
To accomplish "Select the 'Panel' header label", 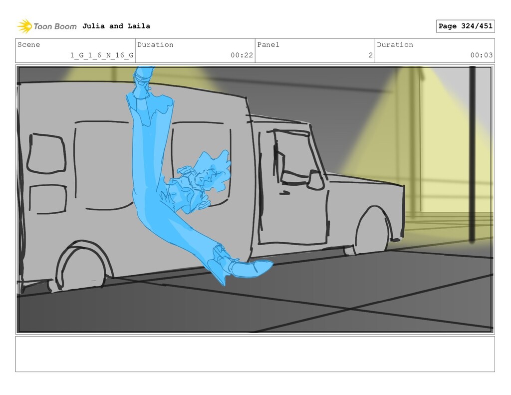I will pos(268,44).
